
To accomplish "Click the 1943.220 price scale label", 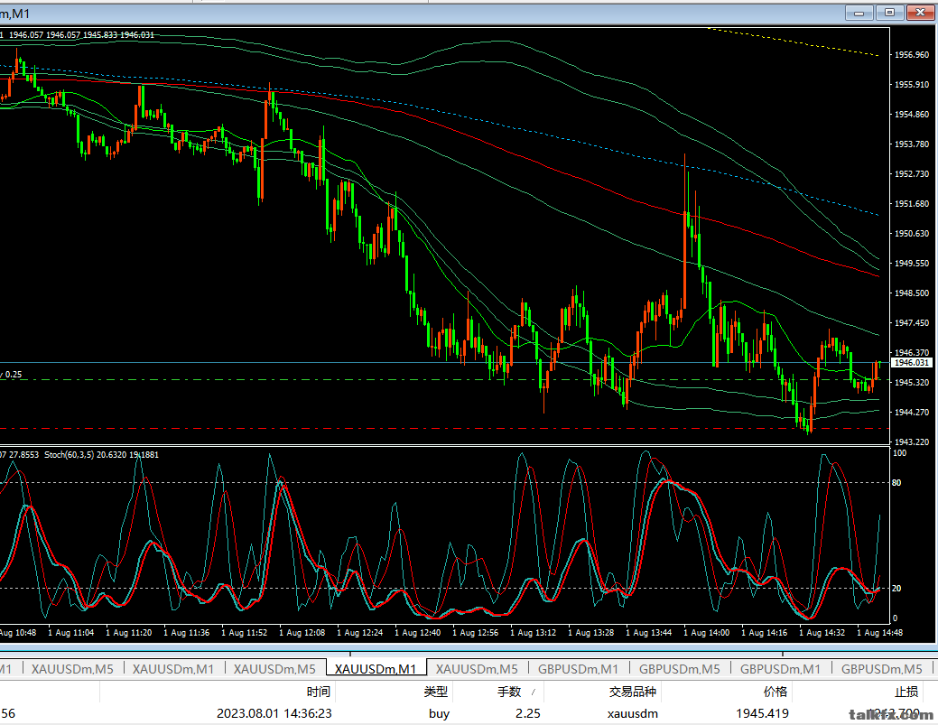I will pos(912,442).
